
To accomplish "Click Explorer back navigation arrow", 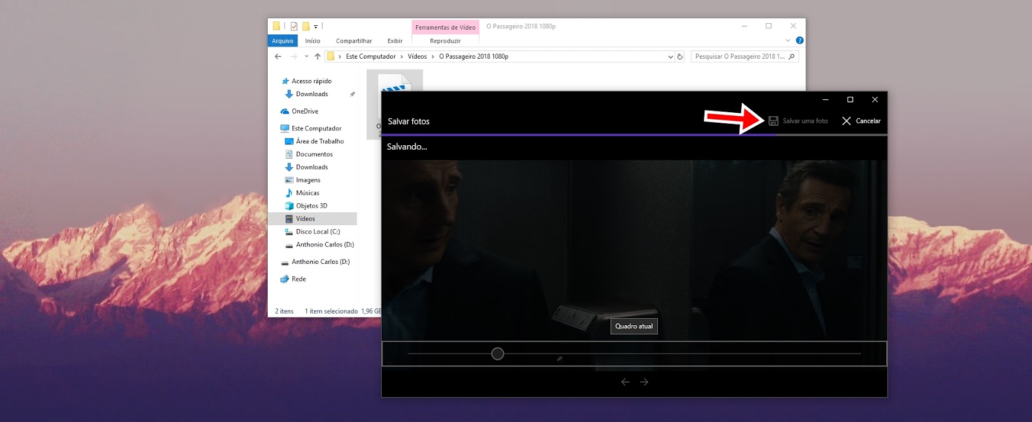I will click(x=278, y=57).
